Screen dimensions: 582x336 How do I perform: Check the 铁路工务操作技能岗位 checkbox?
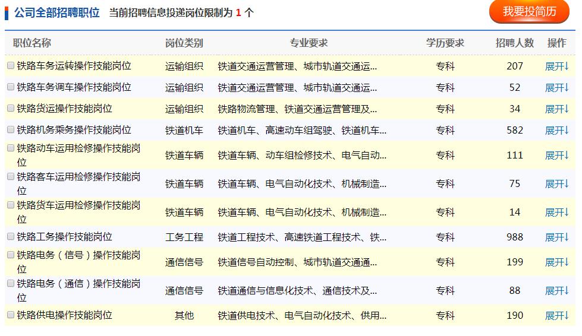[11, 237]
